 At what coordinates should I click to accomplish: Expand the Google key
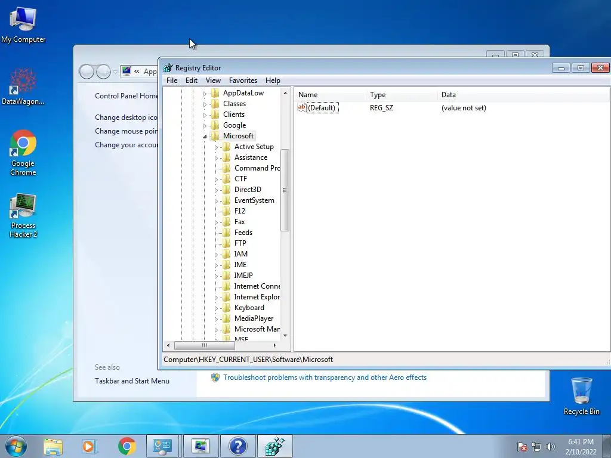pos(205,126)
